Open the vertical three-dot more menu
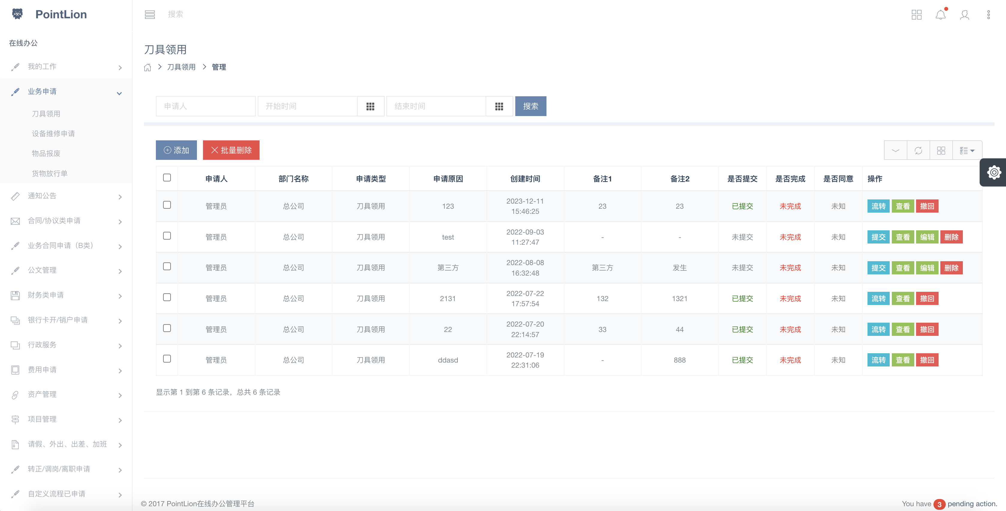The width and height of the screenshot is (1006, 511). [x=988, y=14]
